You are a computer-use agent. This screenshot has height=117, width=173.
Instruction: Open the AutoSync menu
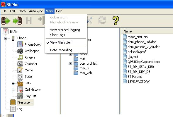(x=36, y=11)
